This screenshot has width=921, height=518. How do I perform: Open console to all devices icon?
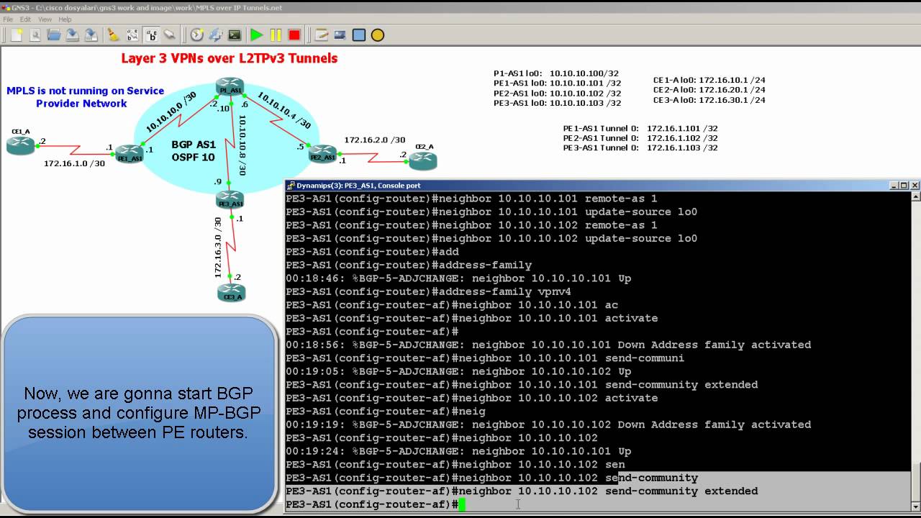(x=235, y=35)
